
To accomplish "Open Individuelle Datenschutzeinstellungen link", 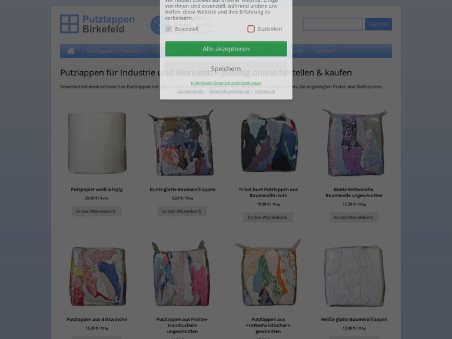I will click(226, 83).
